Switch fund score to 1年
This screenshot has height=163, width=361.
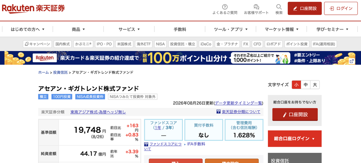point(158,128)
